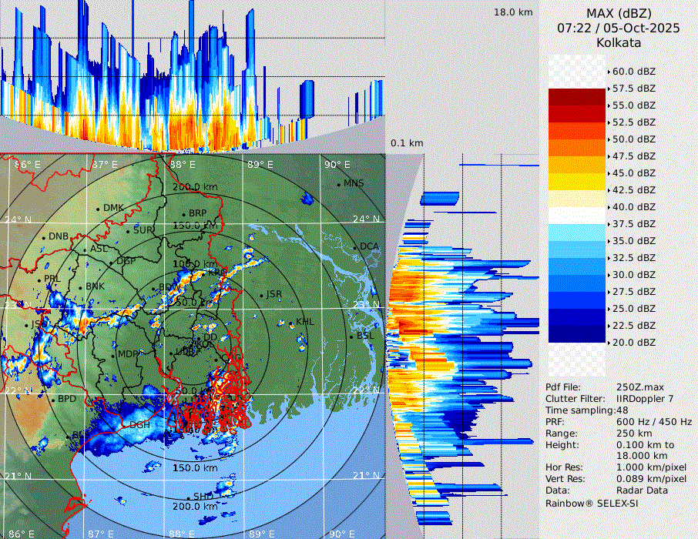
Task: Click the BRP station marker
Action: [184, 214]
